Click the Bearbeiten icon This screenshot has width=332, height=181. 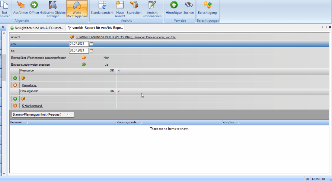click(134, 5)
